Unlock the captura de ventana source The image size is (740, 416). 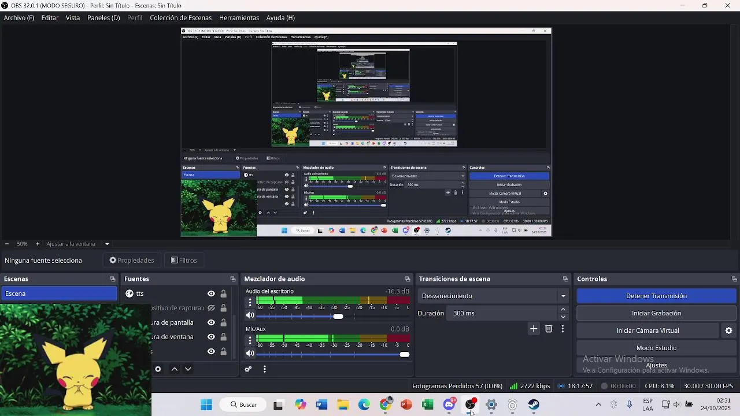coord(223,337)
